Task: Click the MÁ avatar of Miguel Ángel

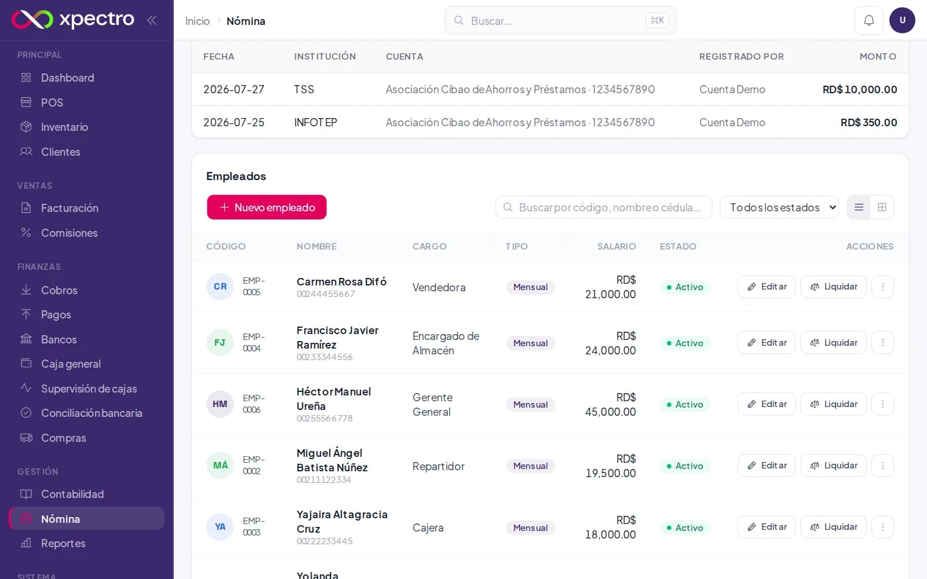Action: 220,466
